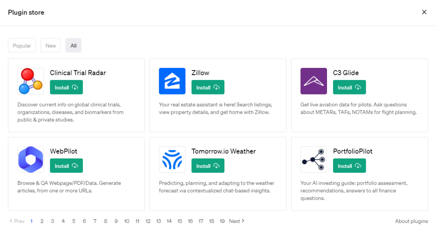Go to the Next page of plugins
The height and width of the screenshot is (232, 436).
tap(237, 221)
